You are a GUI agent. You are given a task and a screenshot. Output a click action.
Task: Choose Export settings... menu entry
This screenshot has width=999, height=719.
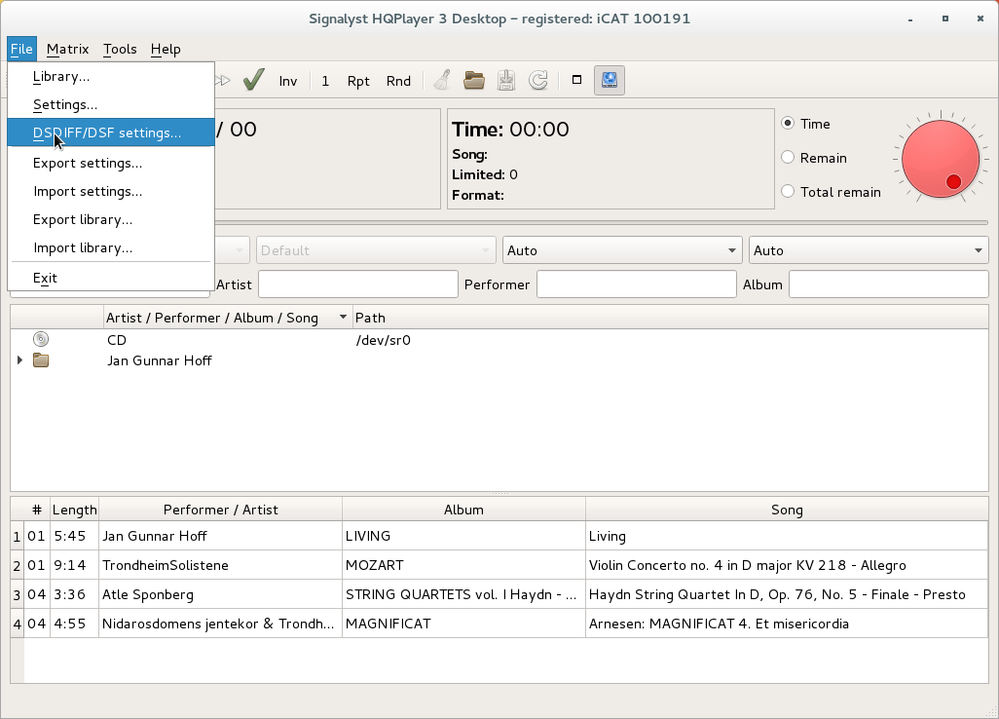point(111,163)
